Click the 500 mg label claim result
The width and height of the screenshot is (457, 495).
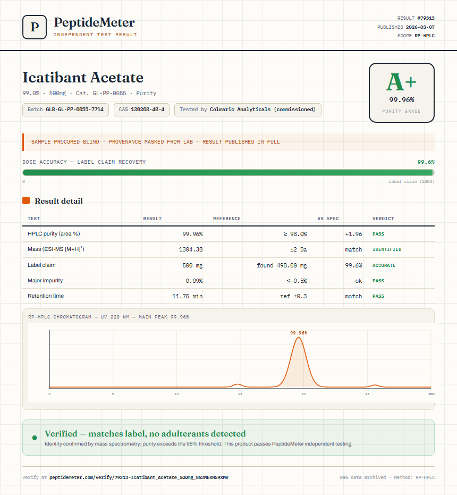tap(192, 265)
